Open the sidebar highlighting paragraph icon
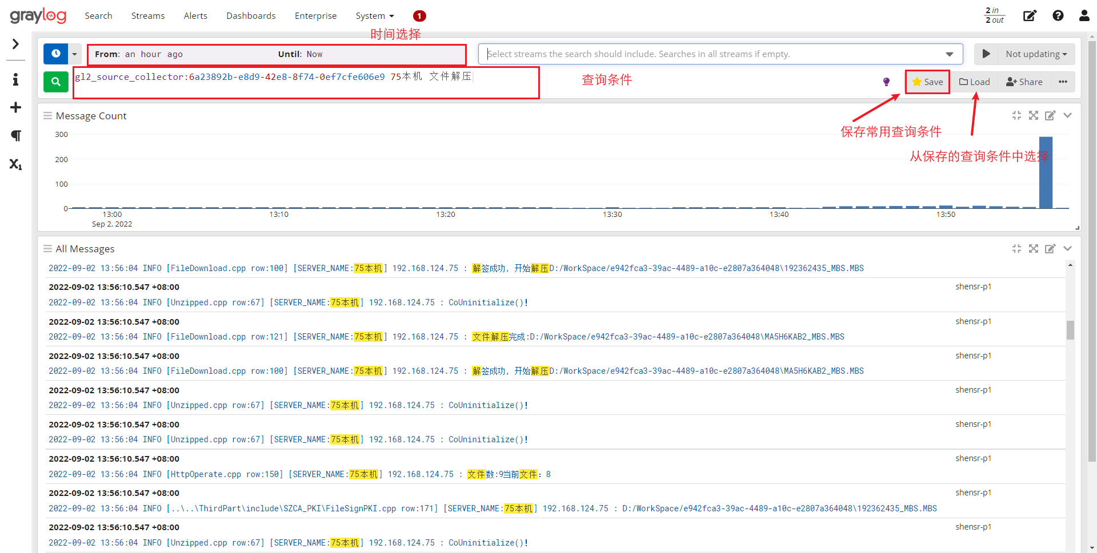1097x553 pixels. (15, 135)
